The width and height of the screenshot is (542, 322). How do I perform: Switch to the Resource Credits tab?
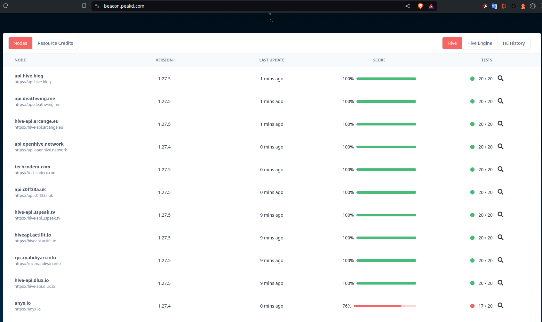click(55, 43)
